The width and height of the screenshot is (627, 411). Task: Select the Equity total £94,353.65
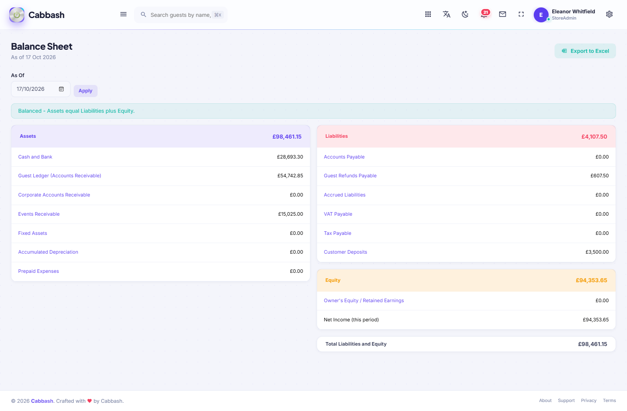tap(591, 280)
